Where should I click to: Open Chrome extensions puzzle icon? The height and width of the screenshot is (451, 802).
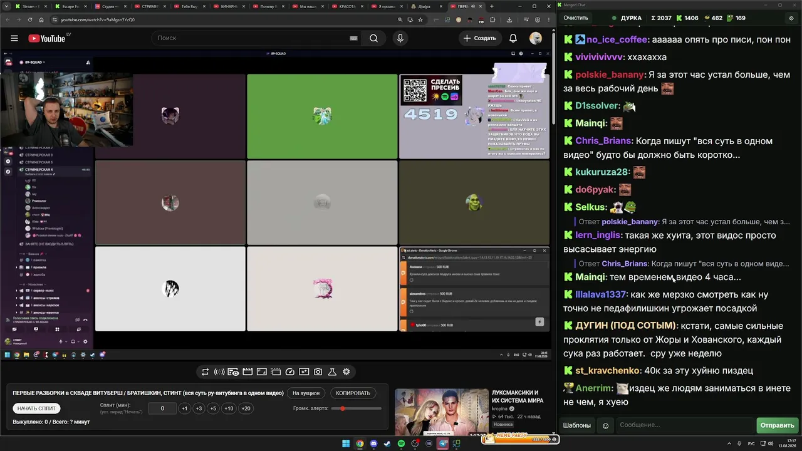coord(492,19)
